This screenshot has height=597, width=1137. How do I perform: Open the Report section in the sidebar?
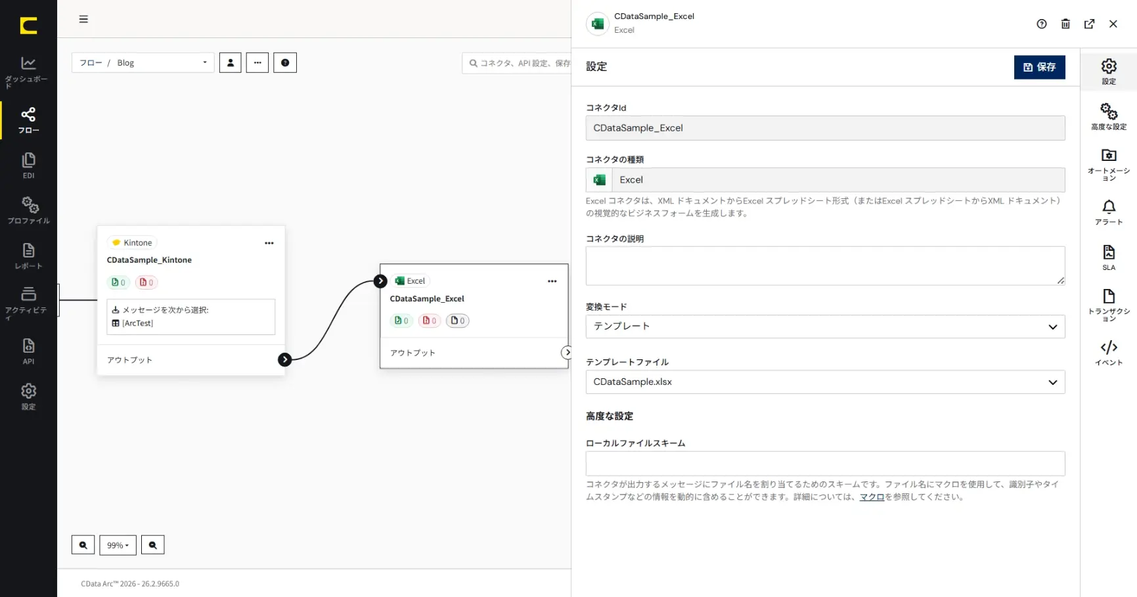pyautogui.click(x=28, y=256)
